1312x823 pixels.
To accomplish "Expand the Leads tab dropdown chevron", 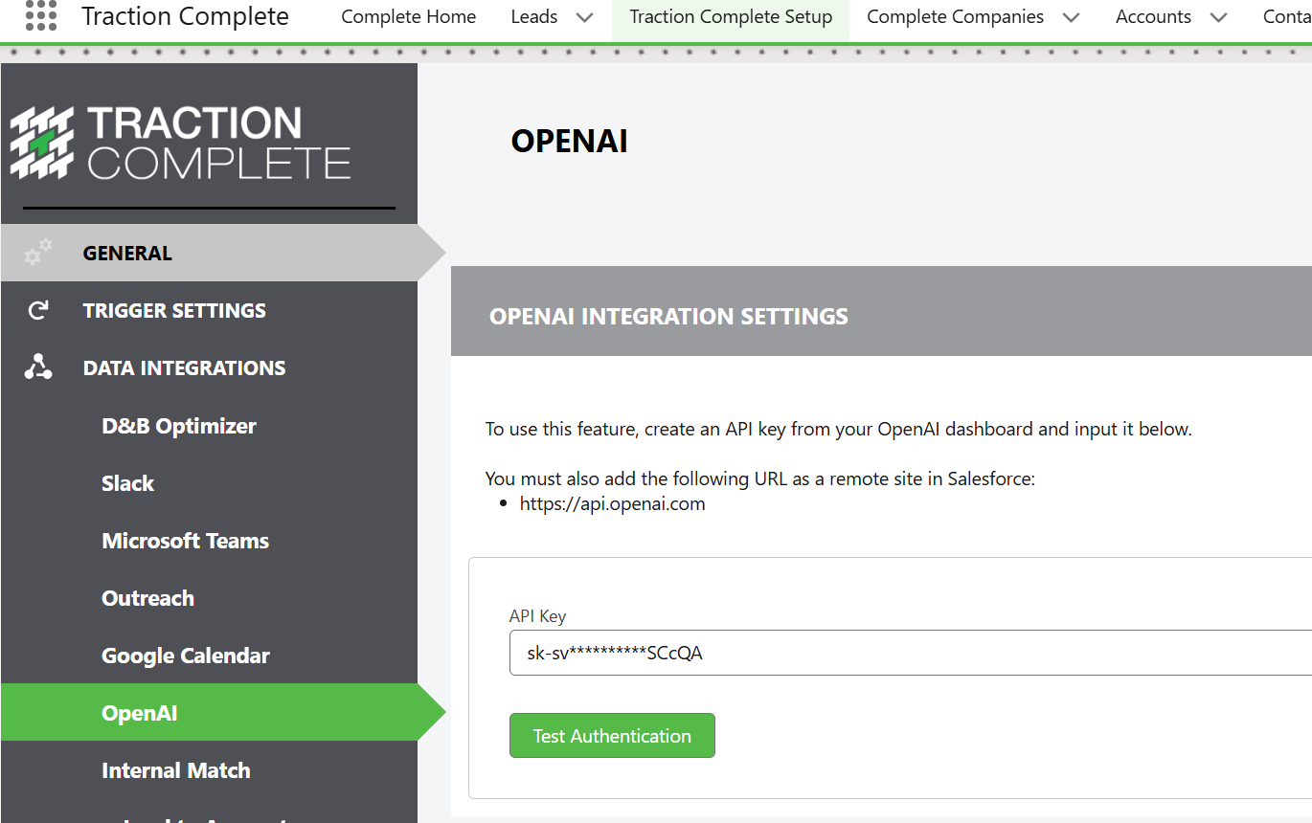I will point(584,17).
